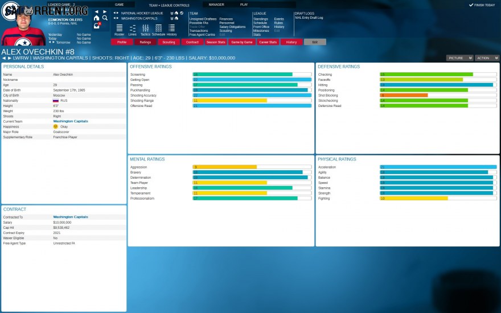This screenshot has width=501, height=313.
Task: Open Milestones link
Action: [261, 31]
